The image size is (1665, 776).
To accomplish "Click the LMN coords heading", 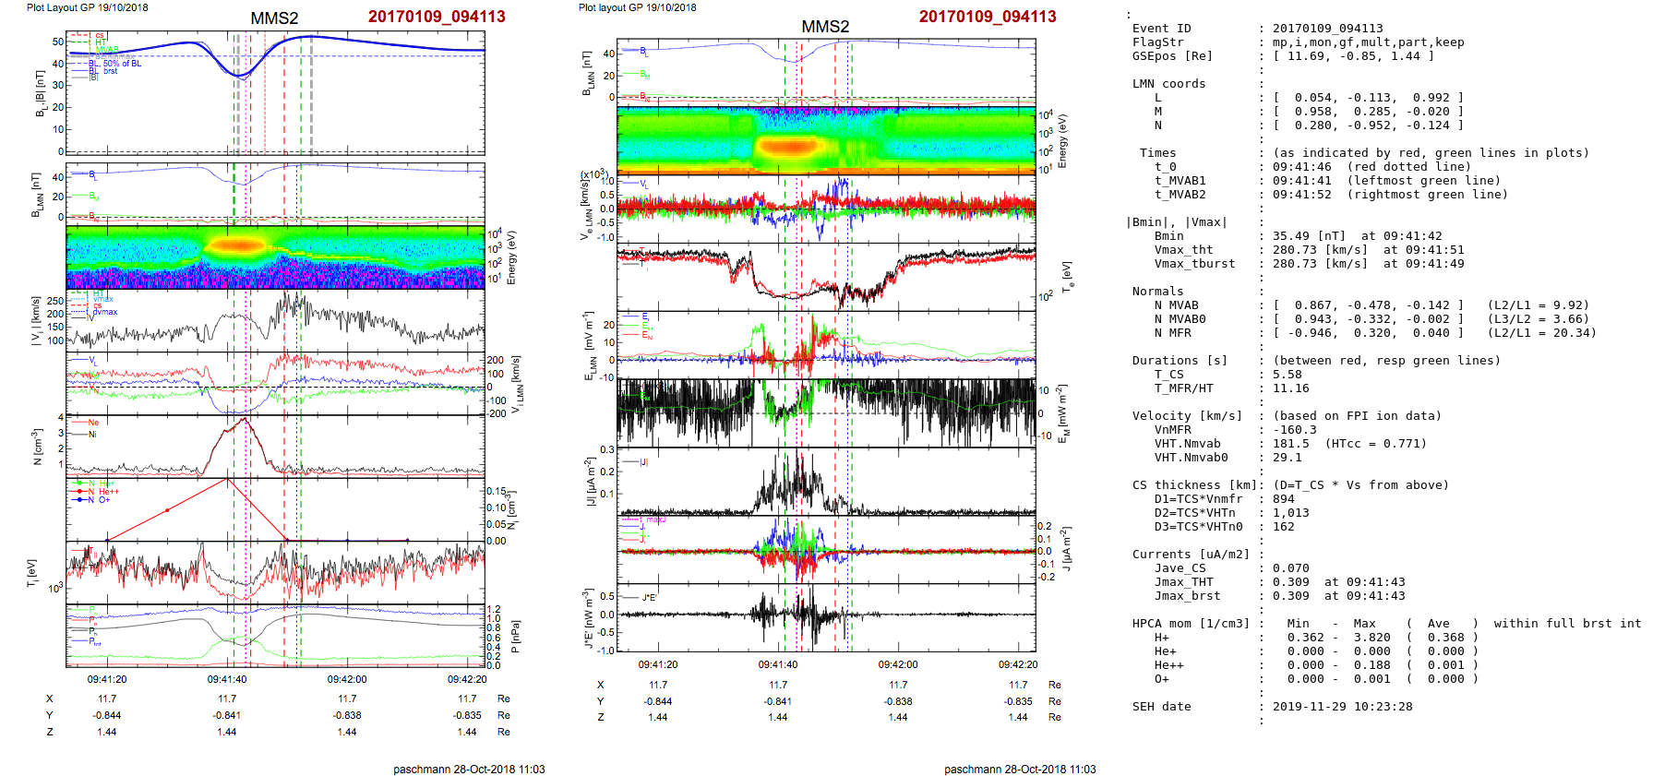I will (1168, 84).
